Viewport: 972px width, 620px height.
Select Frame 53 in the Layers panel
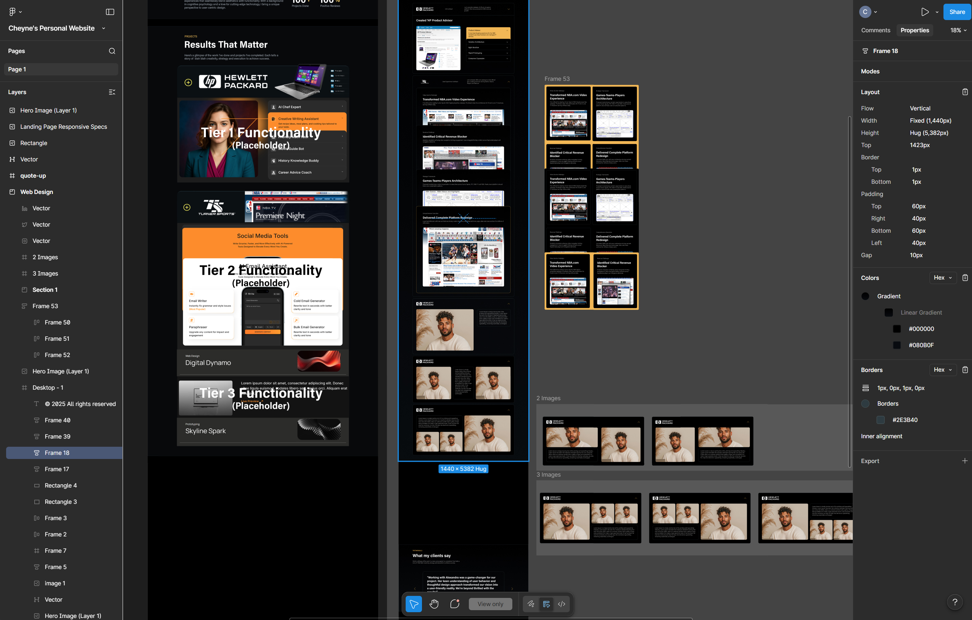[x=45, y=306]
